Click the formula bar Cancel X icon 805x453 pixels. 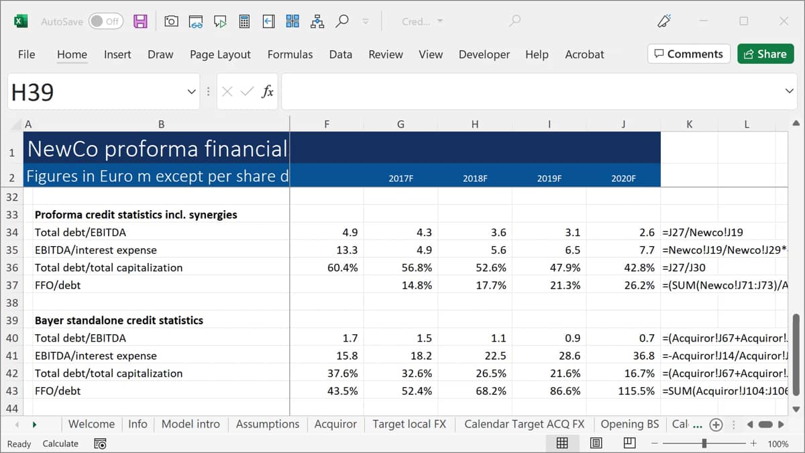pos(227,92)
